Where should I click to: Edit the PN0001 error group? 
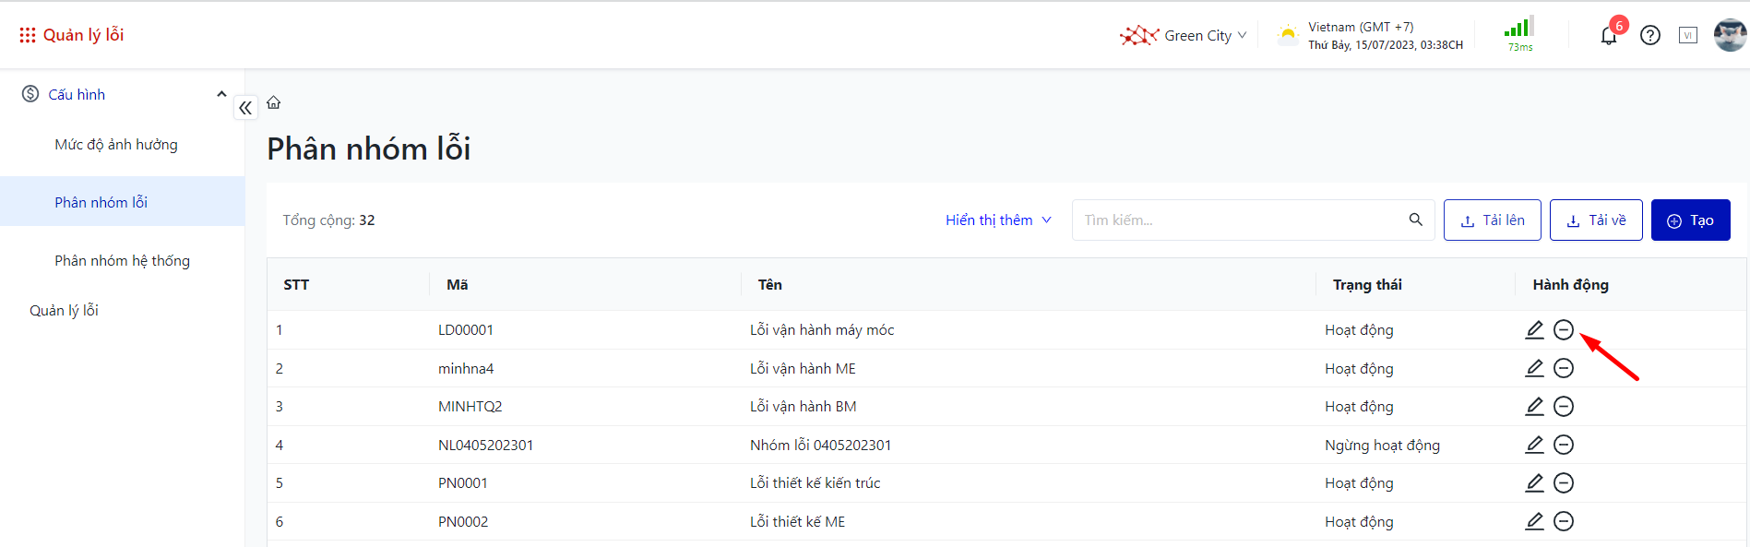coord(1534,482)
